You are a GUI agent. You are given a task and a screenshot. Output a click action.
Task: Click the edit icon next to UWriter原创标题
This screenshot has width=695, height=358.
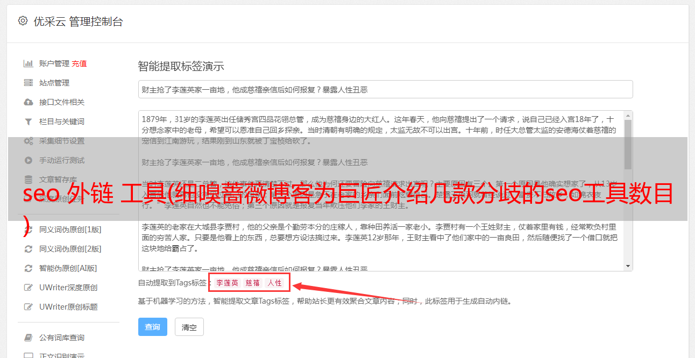[x=29, y=307]
